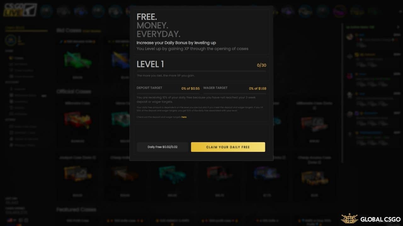Click the chat panel scrollbar
This screenshot has height=226, width=403.
(343, 94)
